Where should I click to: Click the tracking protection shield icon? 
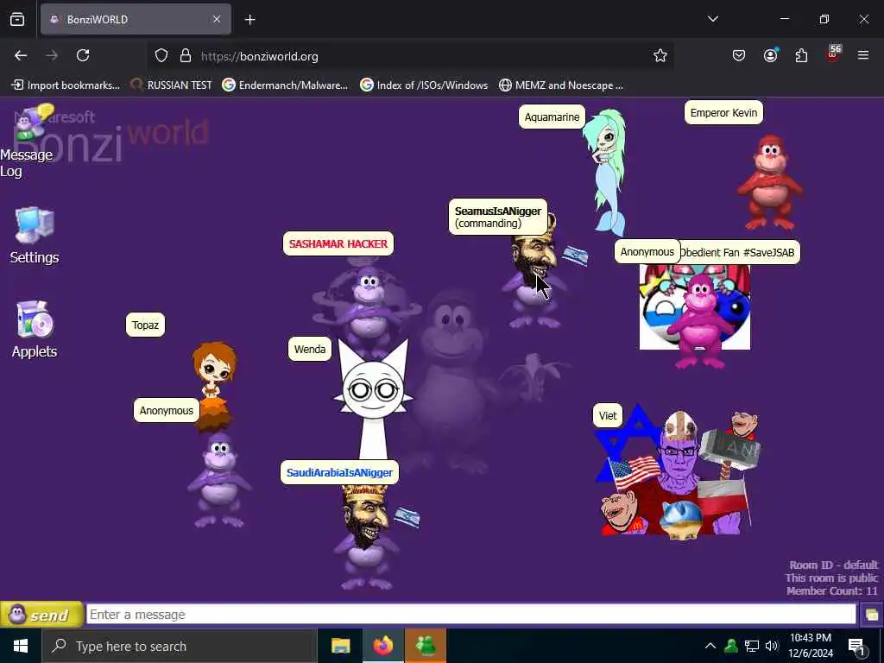point(161,56)
